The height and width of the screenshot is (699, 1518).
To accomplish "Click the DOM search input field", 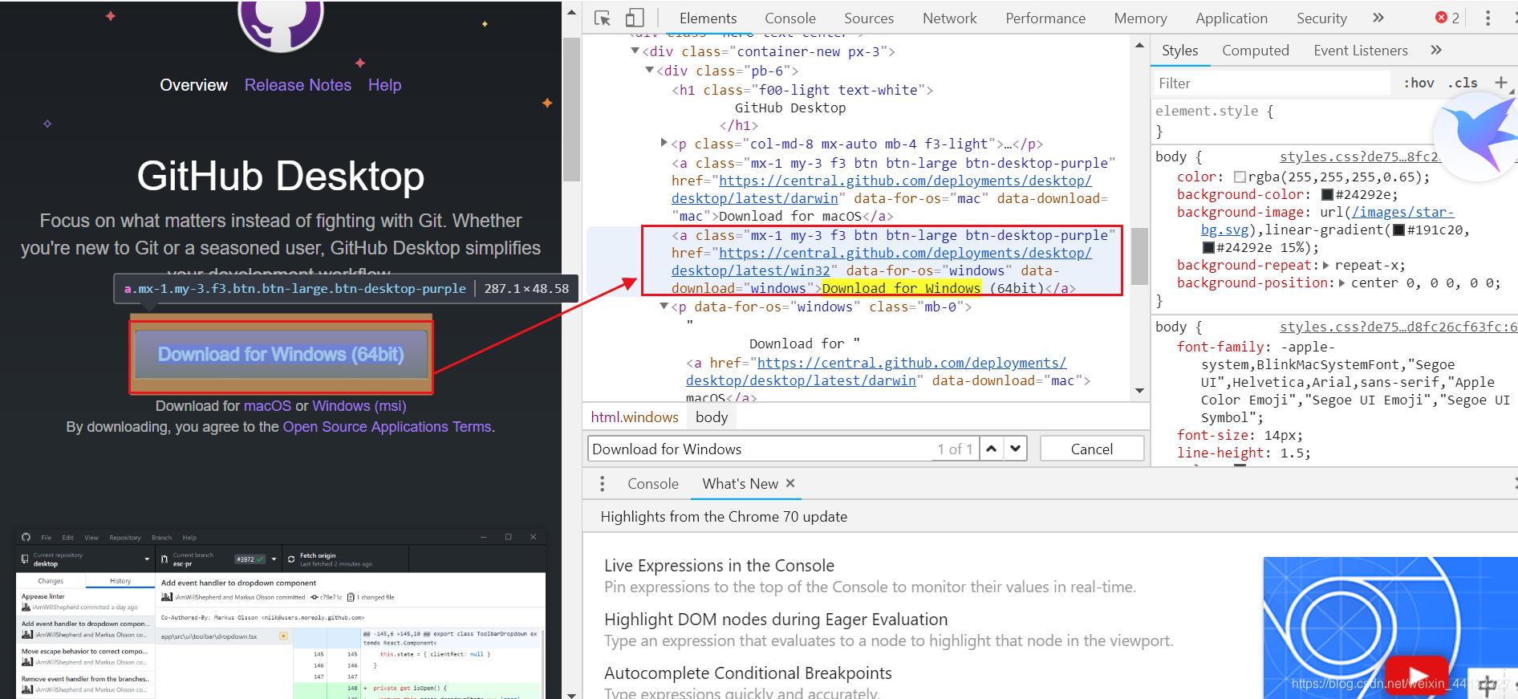I will (x=758, y=449).
